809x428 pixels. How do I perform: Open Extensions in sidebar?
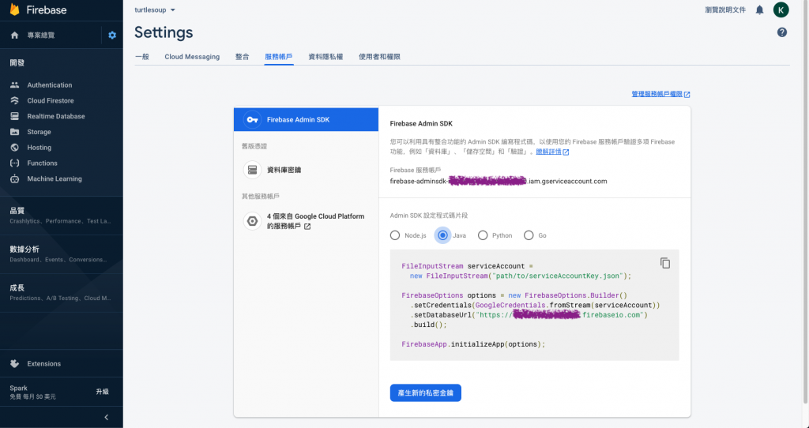(44, 363)
